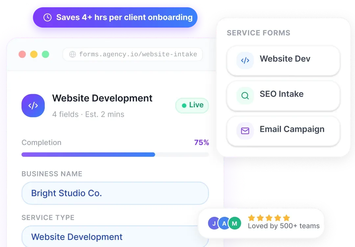
Task: Click the purple code icon beside Website Development
Action: coord(33,106)
